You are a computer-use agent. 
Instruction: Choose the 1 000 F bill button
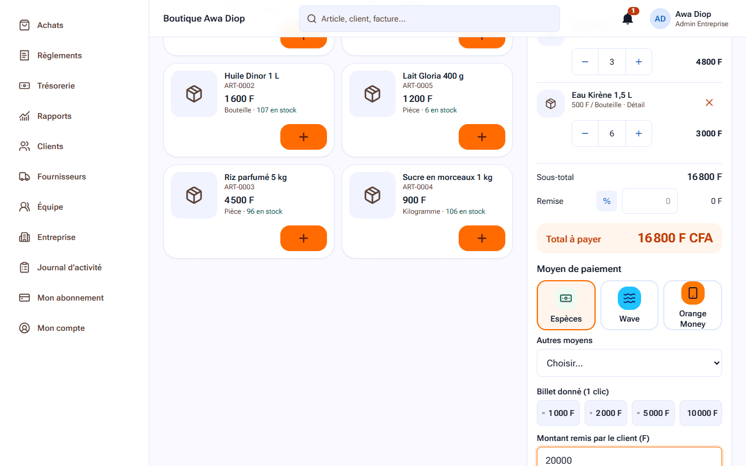[x=558, y=413]
